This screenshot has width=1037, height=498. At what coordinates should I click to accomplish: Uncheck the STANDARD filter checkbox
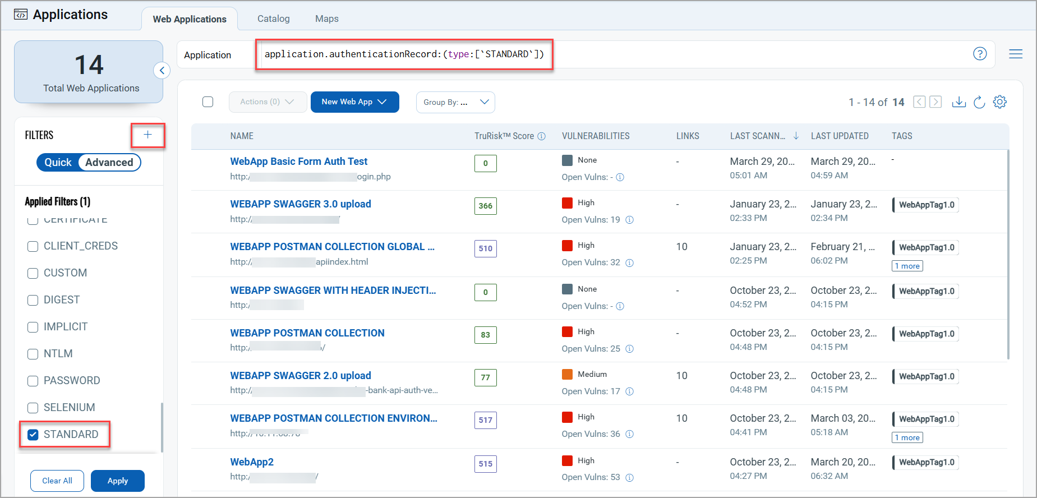(33, 435)
